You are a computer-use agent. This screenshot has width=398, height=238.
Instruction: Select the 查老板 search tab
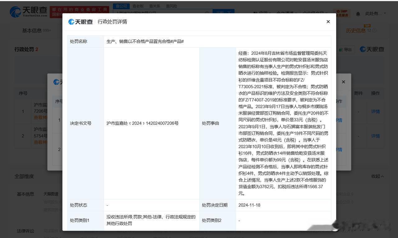click(x=138, y=6)
